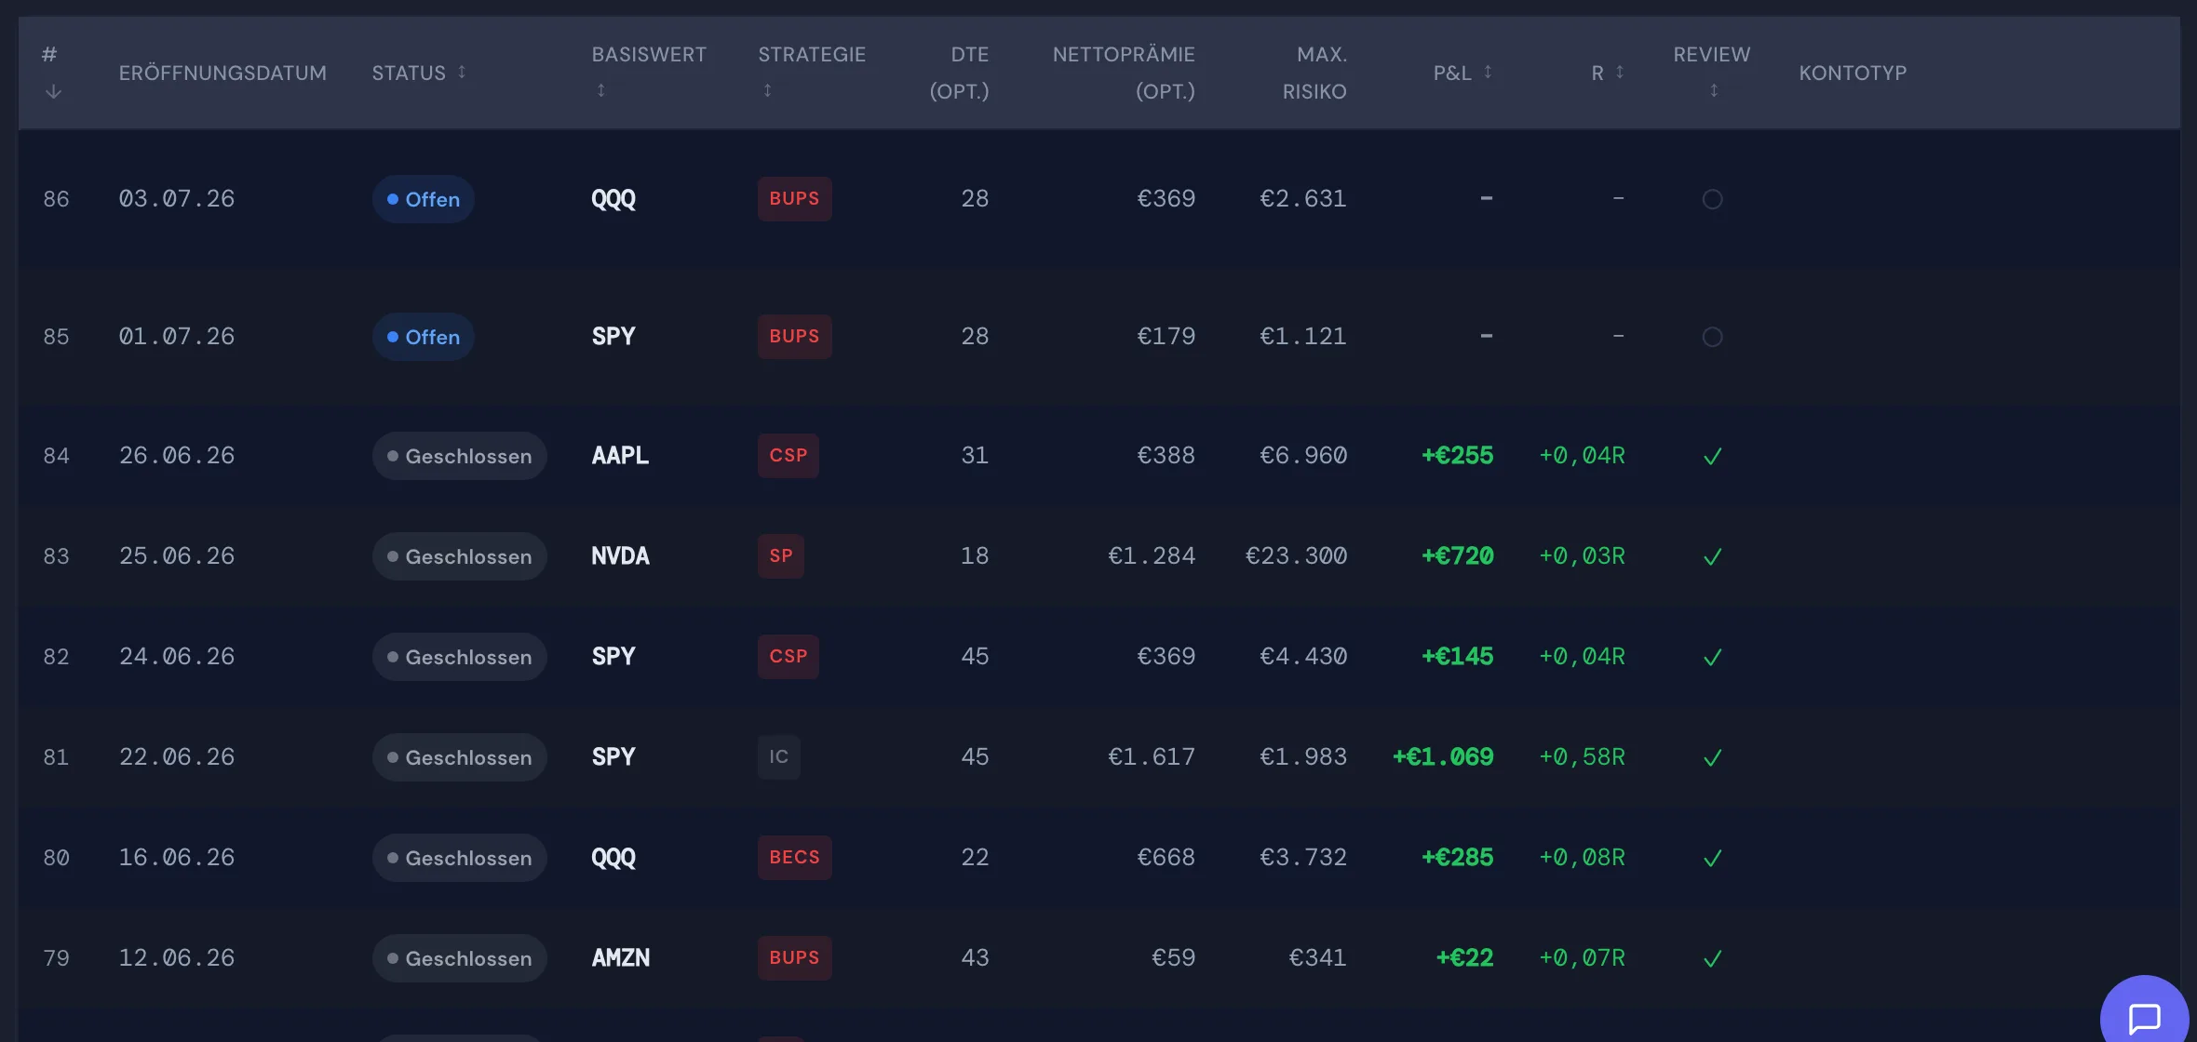Select the QQQ ticker in trade 80

click(x=613, y=858)
